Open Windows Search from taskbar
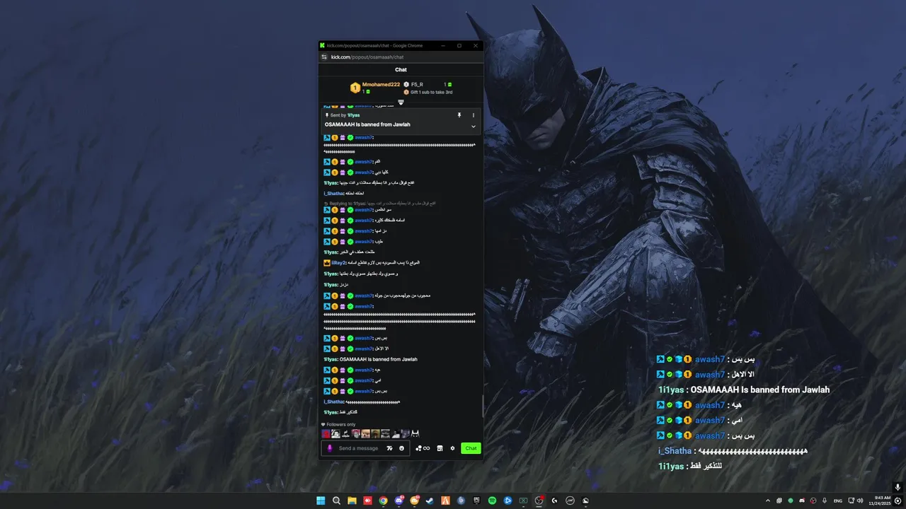906x509 pixels. [x=336, y=501]
